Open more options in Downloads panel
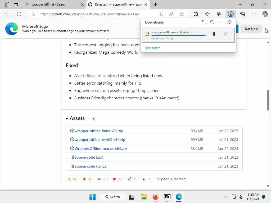 (x=220, y=22)
